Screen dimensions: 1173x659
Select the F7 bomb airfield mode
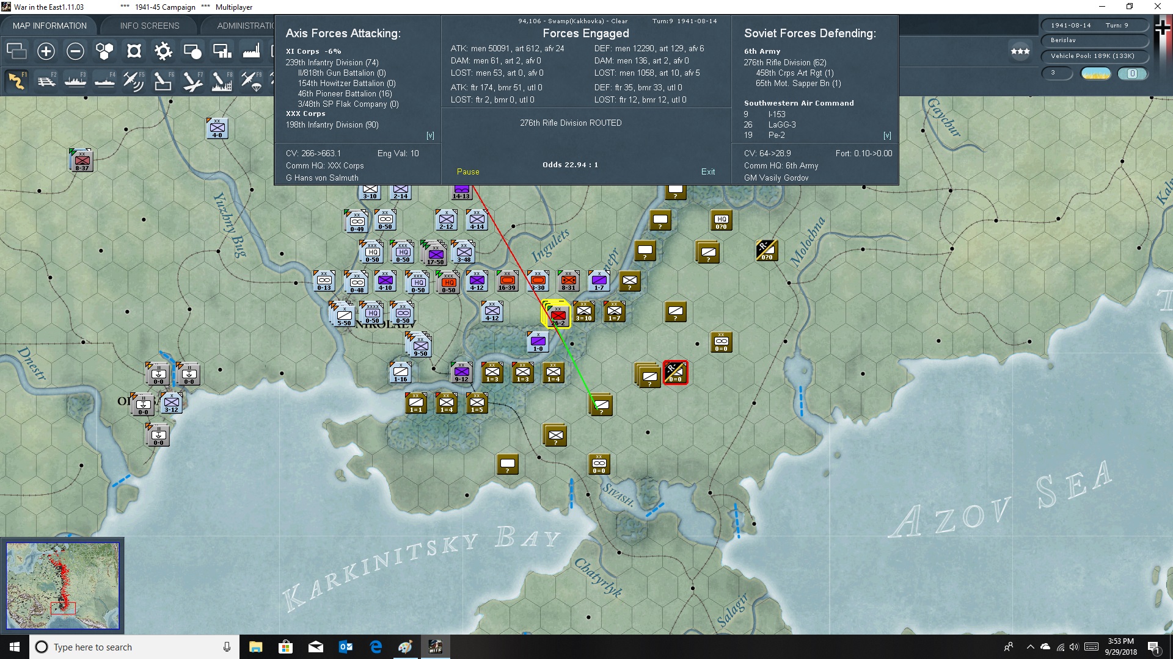tap(192, 81)
